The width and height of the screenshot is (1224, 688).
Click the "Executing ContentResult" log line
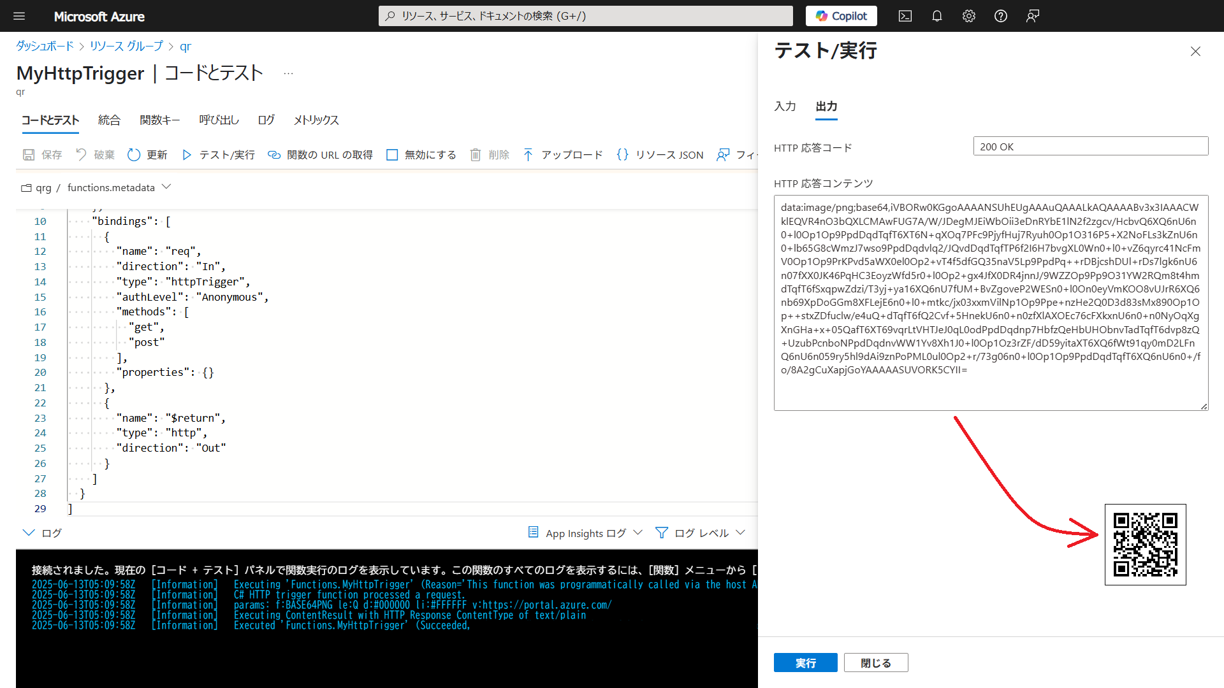(309, 615)
